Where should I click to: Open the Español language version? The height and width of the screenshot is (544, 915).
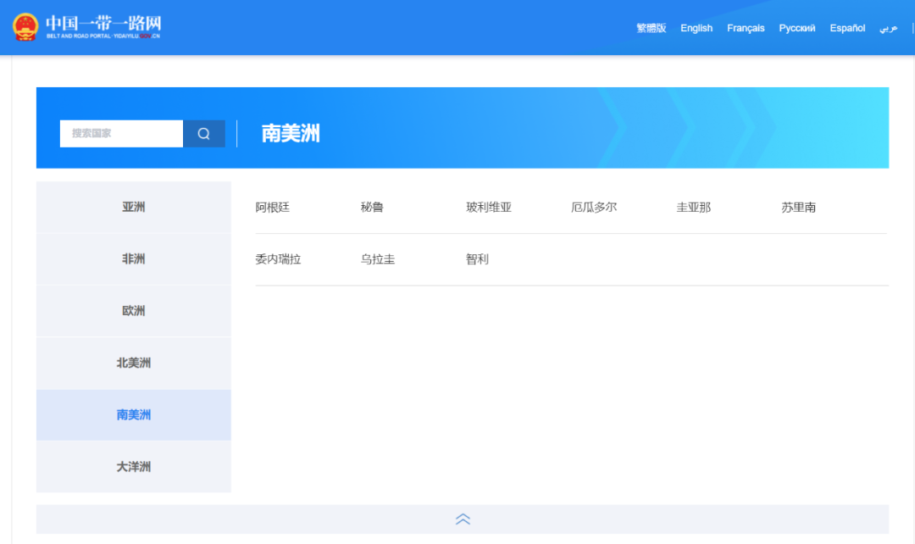pyautogui.click(x=846, y=27)
